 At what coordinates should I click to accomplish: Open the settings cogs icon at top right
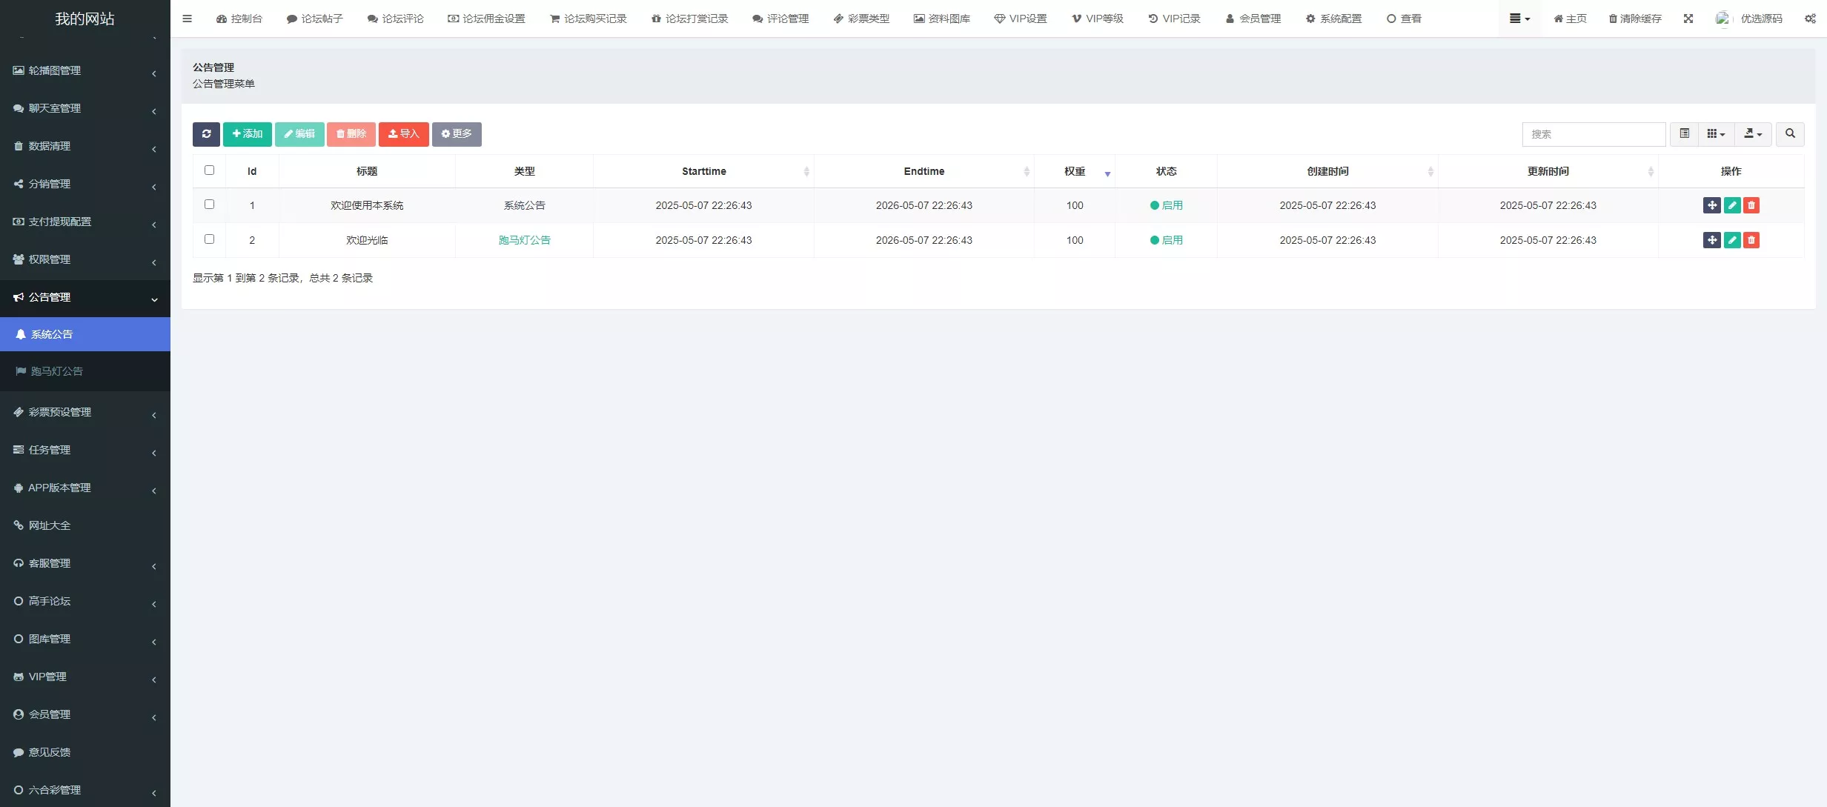pos(1810,19)
